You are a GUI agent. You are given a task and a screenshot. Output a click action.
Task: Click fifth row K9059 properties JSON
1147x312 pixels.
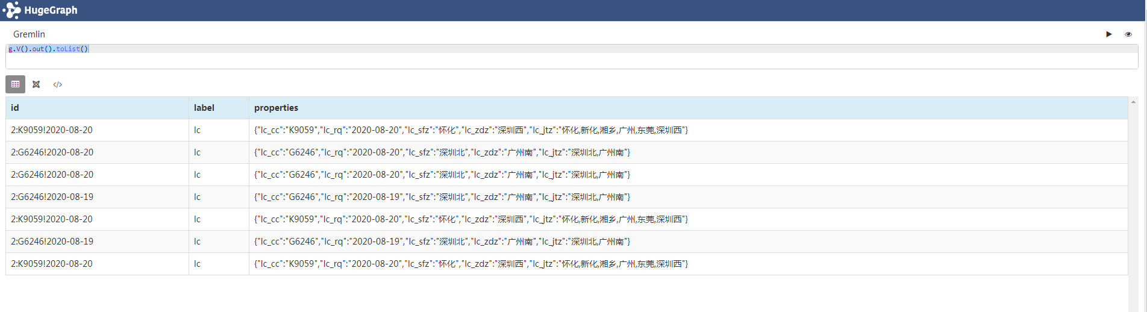[x=471, y=219]
